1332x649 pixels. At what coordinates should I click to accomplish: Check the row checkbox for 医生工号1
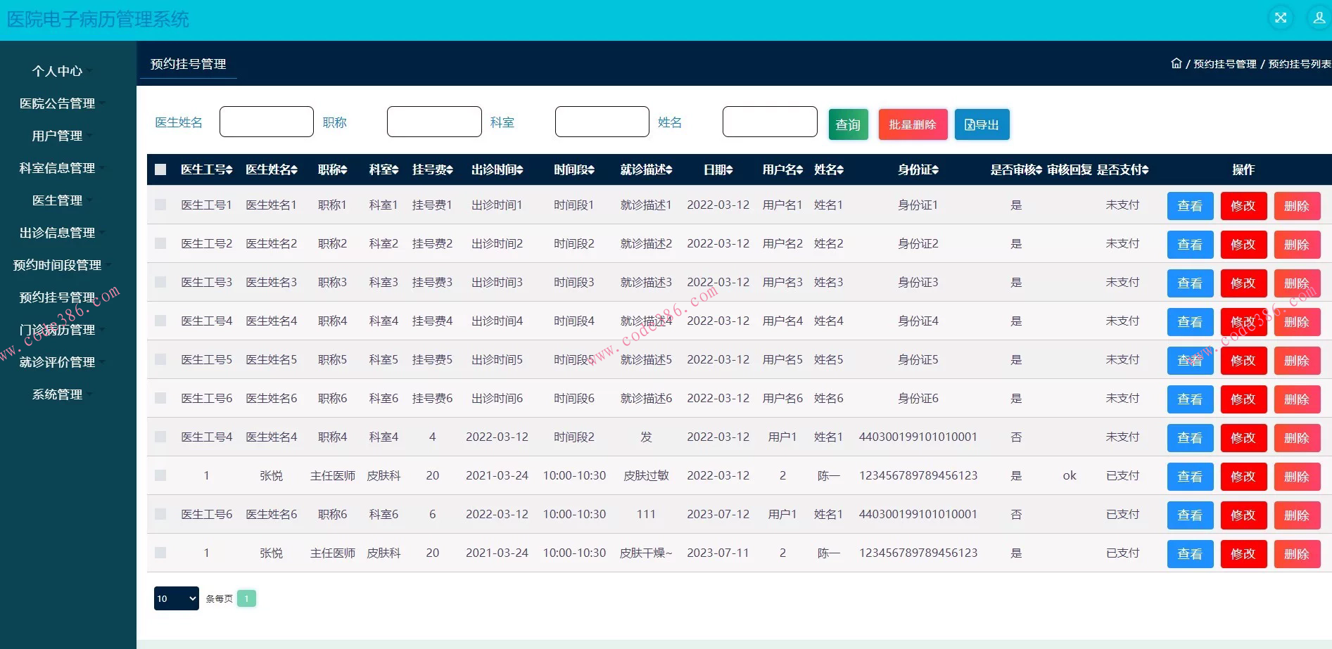coord(160,205)
